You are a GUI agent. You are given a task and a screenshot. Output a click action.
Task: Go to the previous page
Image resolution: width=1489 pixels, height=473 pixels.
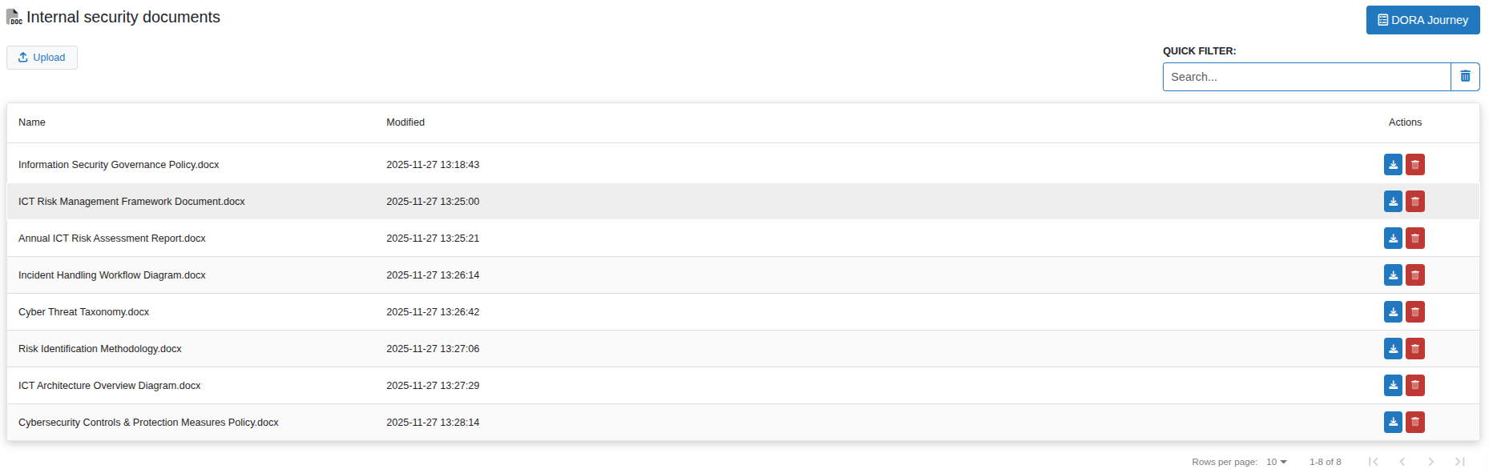[x=1402, y=462]
